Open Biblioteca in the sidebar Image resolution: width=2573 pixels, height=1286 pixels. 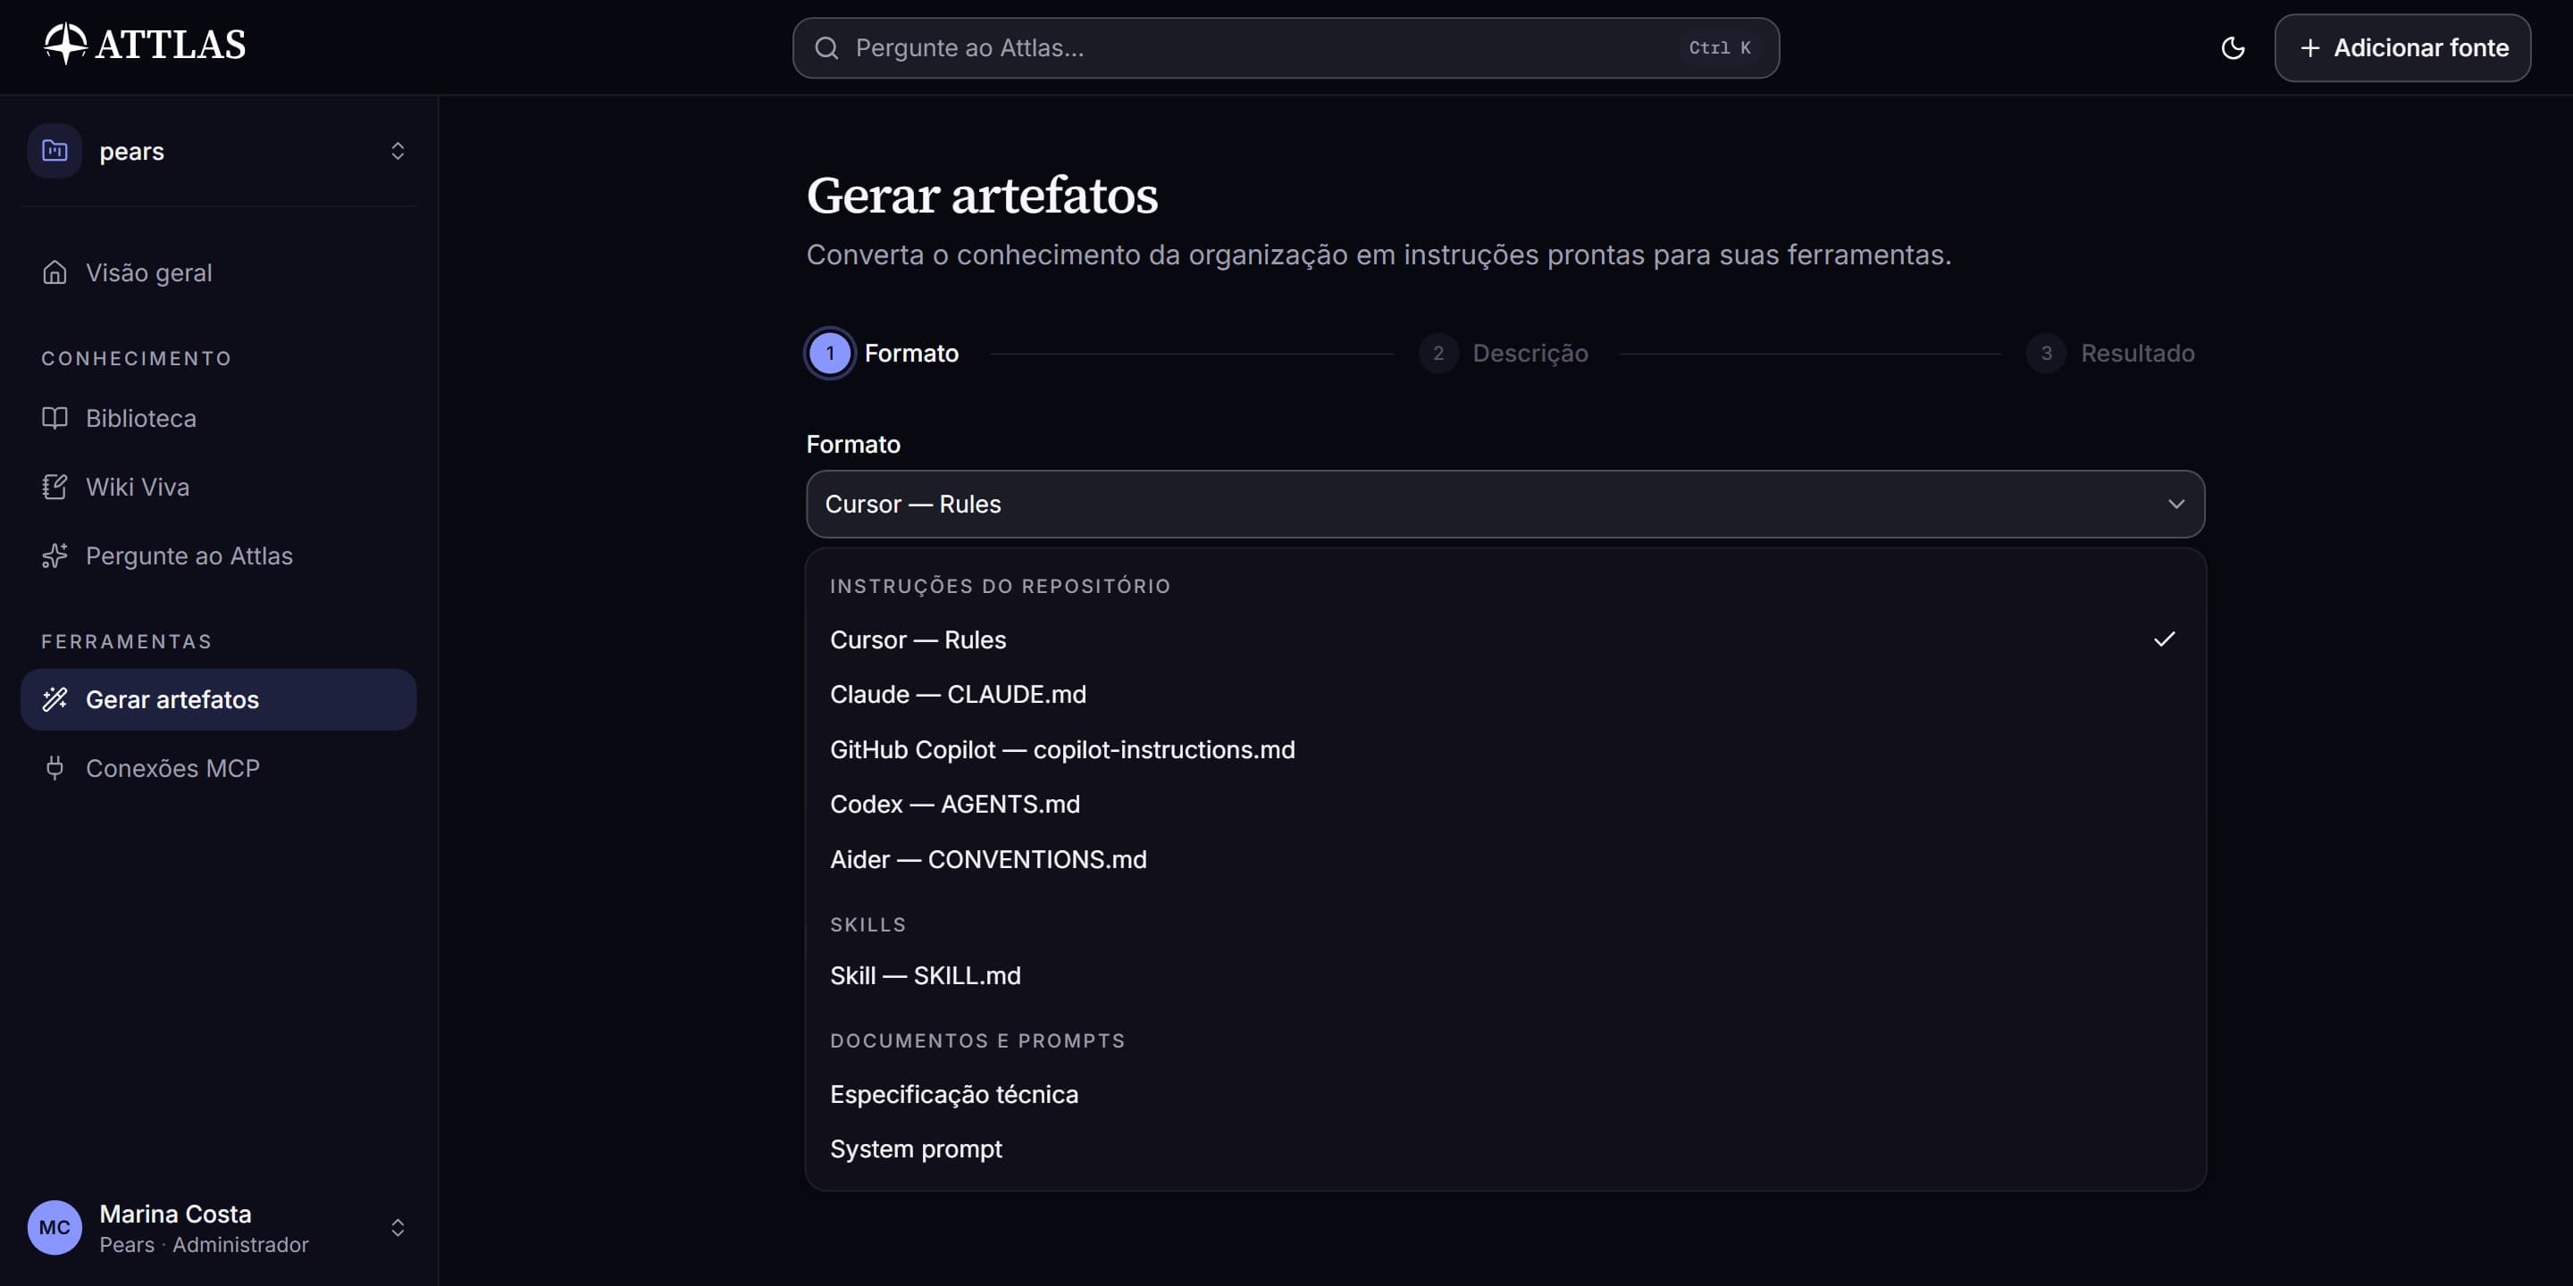[x=218, y=418]
